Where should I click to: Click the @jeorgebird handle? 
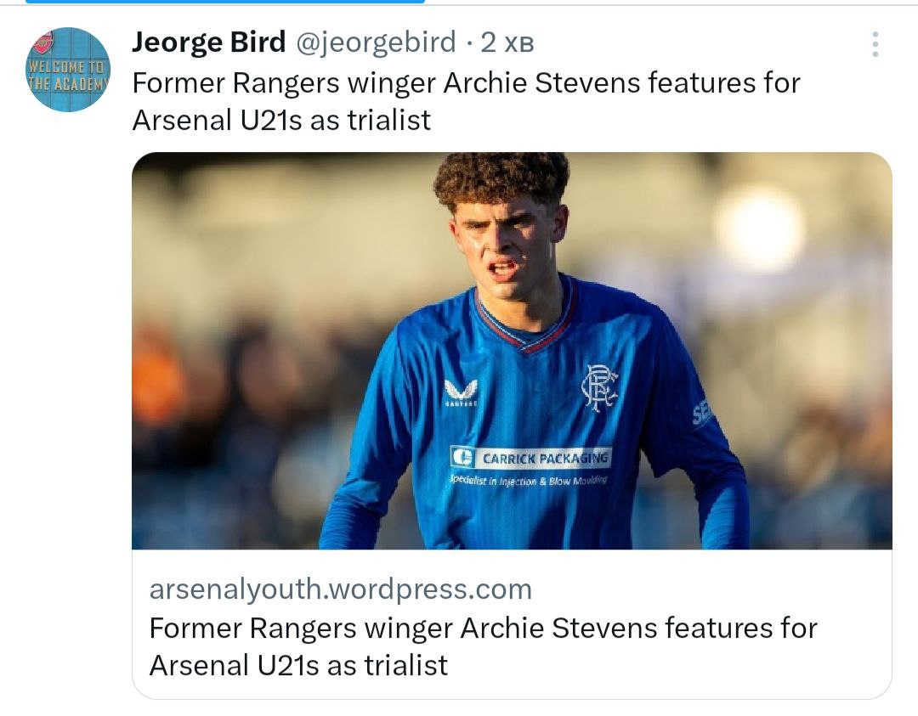coord(376,42)
